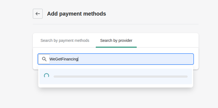Click the green underline of active tab
This screenshot has width=218, height=108.
pyautogui.click(x=116, y=47)
